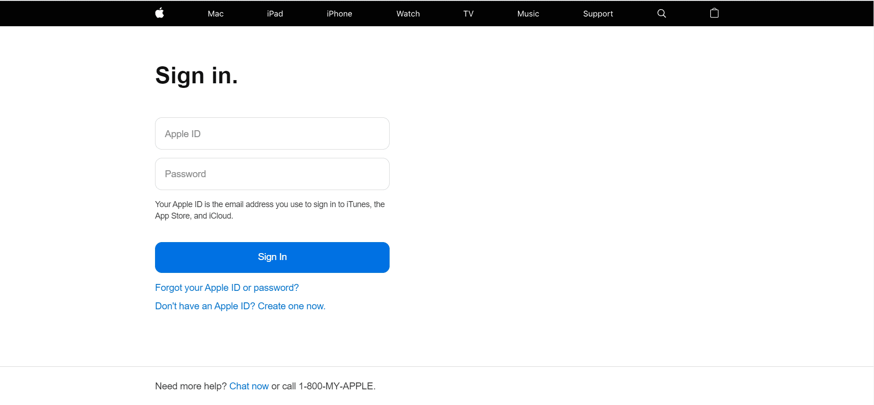Screen dimensions: 874x405
Task: Open the shopping bag icon
Action: coord(714,13)
